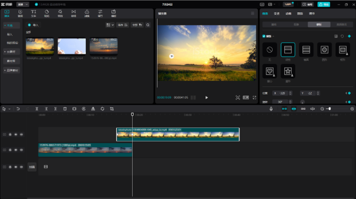Click the reverse playback icon in timeline toolbar
Screen dimensions: 356x199
point(83,109)
